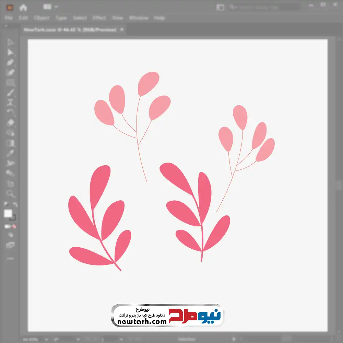The width and height of the screenshot is (343, 343).
Task: Click the Home icon
Action: point(23,7)
